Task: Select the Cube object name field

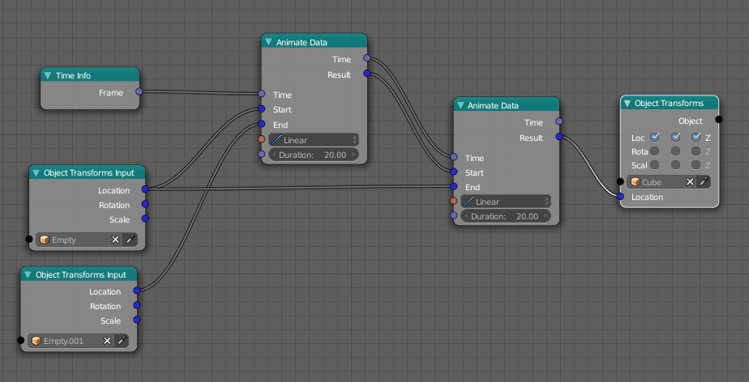Action: [662, 182]
